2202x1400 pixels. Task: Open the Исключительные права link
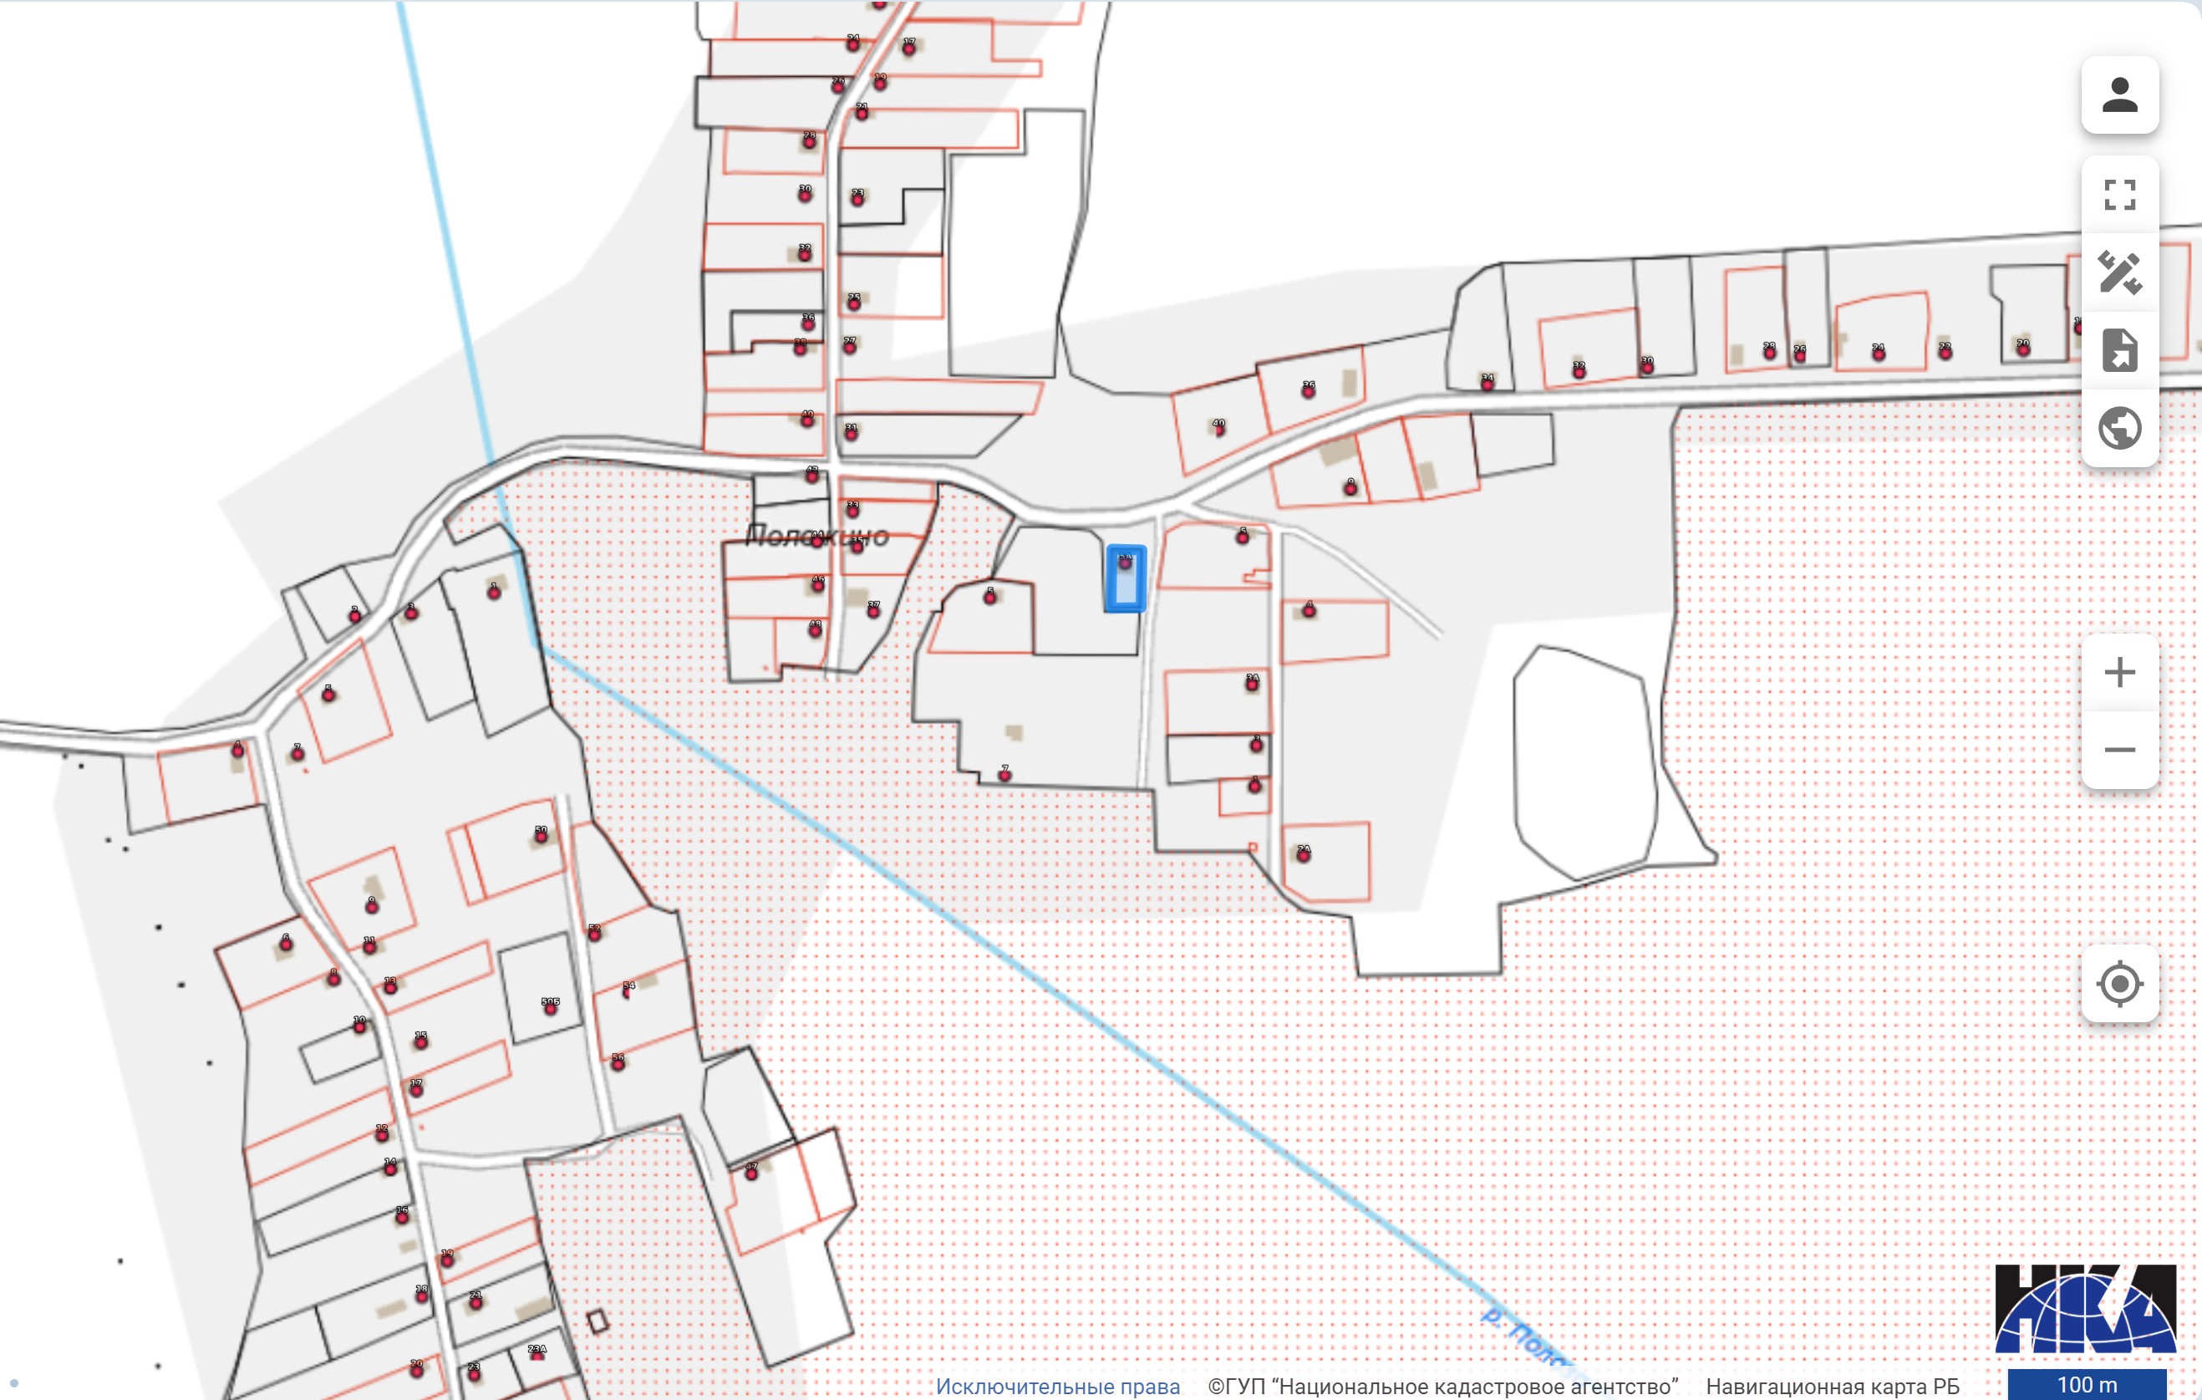[x=1057, y=1387]
